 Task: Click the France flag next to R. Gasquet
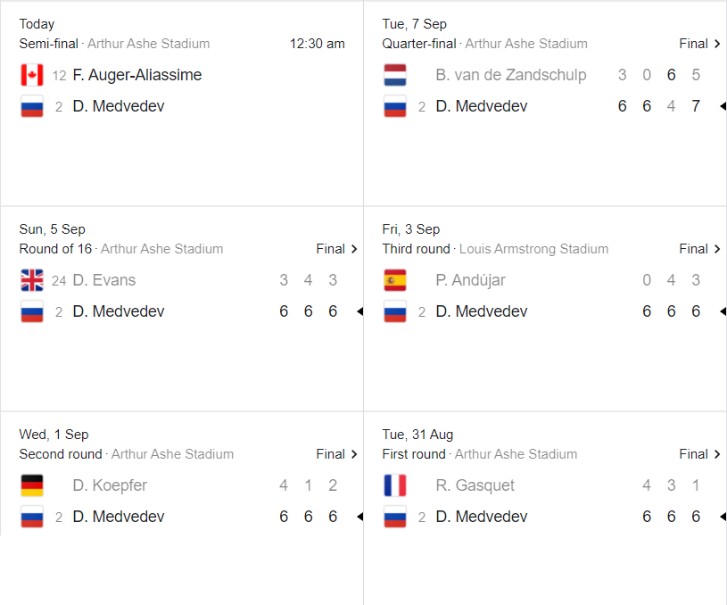click(x=395, y=485)
